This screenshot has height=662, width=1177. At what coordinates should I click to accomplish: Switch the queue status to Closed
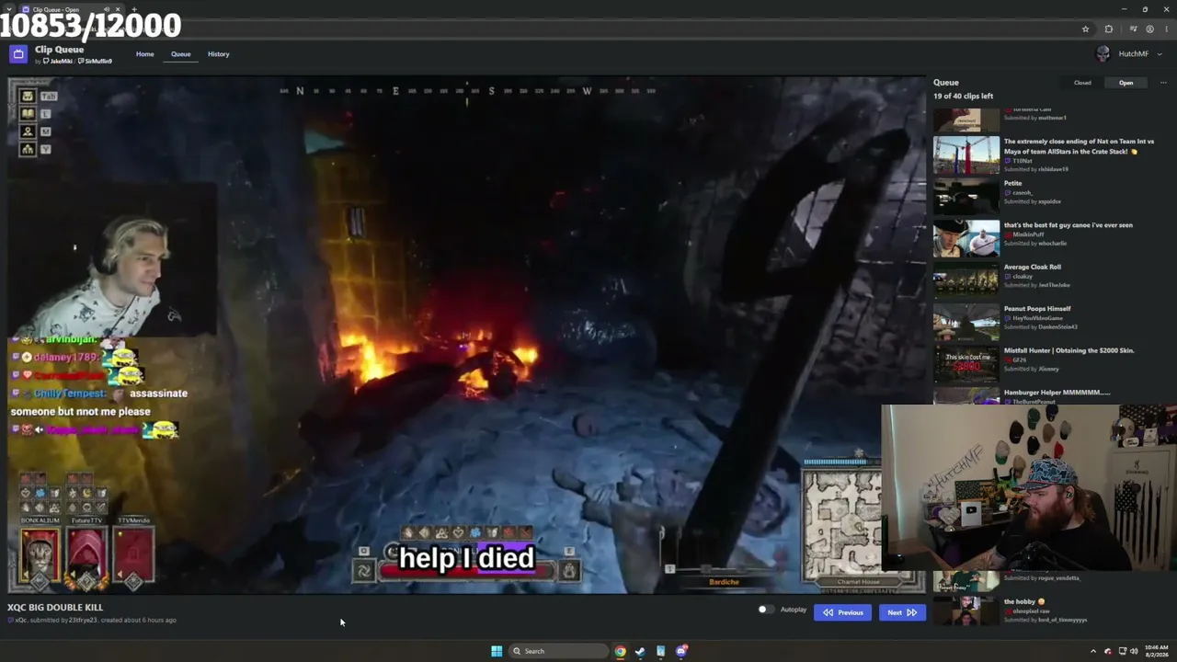coord(1082,83)
